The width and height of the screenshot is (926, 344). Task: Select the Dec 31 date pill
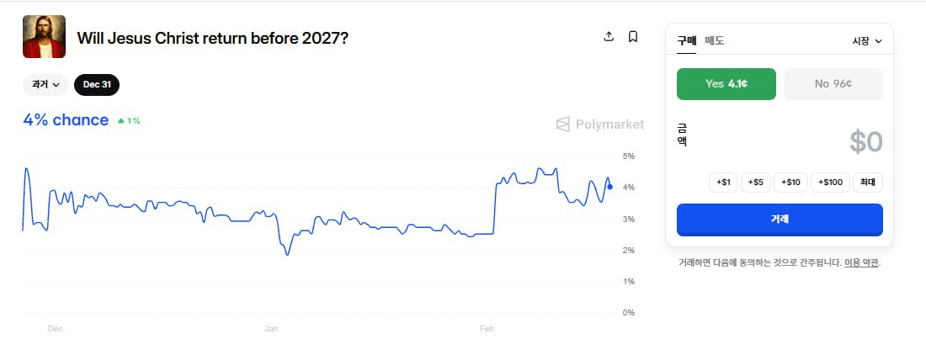[97, 84]
